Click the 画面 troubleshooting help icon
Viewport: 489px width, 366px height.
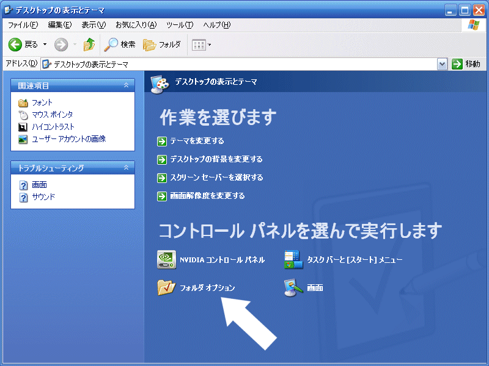click(23, 185)
